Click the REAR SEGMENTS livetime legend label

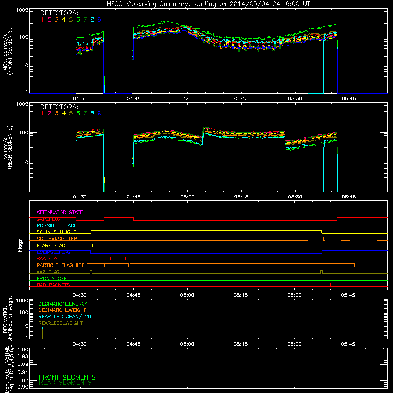[65, 383]
